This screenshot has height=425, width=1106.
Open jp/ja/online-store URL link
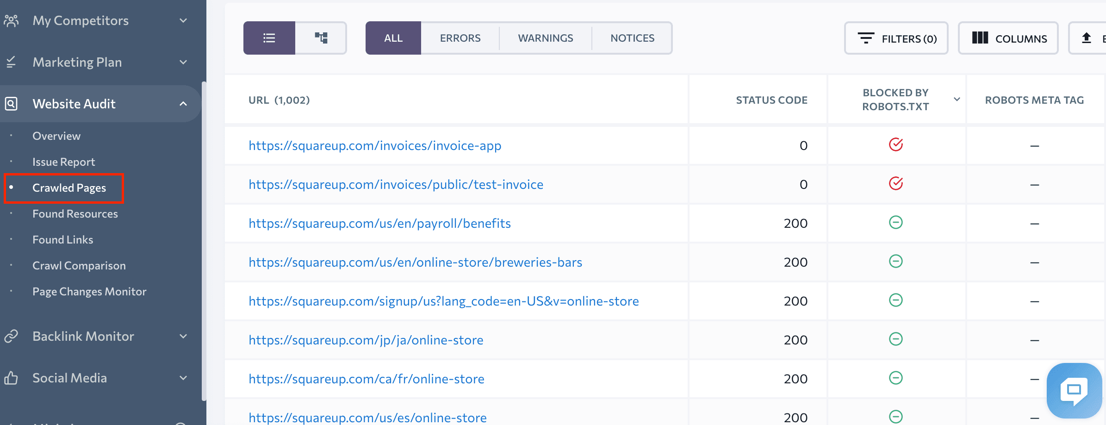point(366,340)
